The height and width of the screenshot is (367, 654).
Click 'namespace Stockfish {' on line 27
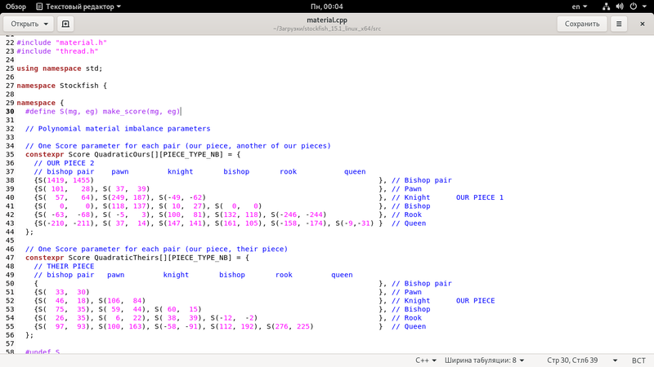(x=62, y=86)
